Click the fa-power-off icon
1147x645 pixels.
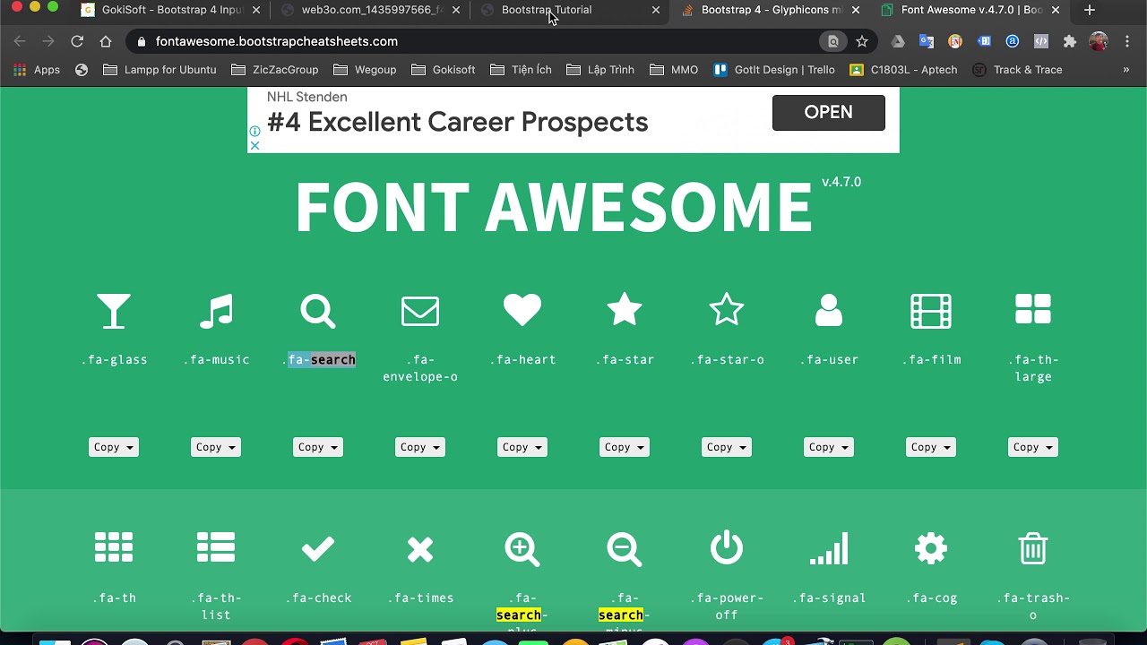point(727,547)
